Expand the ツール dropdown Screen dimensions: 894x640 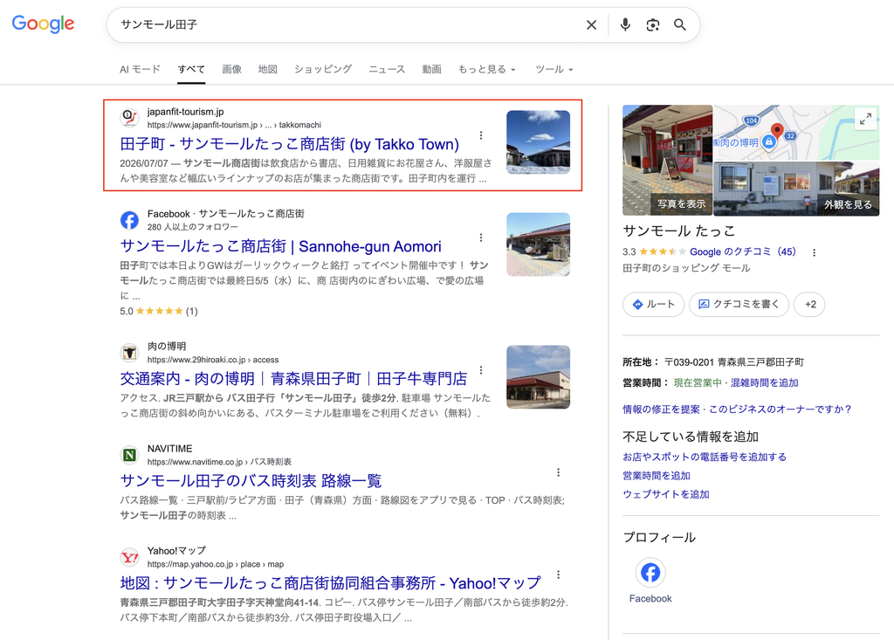(x=554, y=69)
